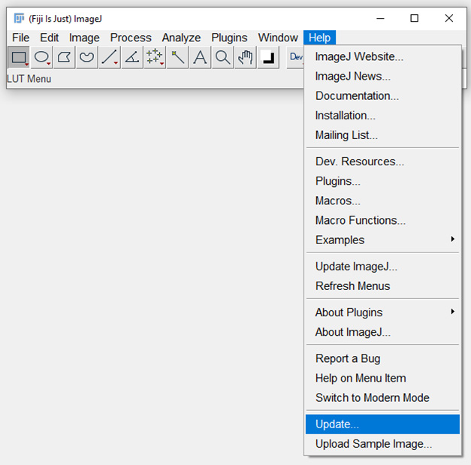The image size is (471, 465).
Task: Select the Freehand selection tool
Action: tap(87, 57)
